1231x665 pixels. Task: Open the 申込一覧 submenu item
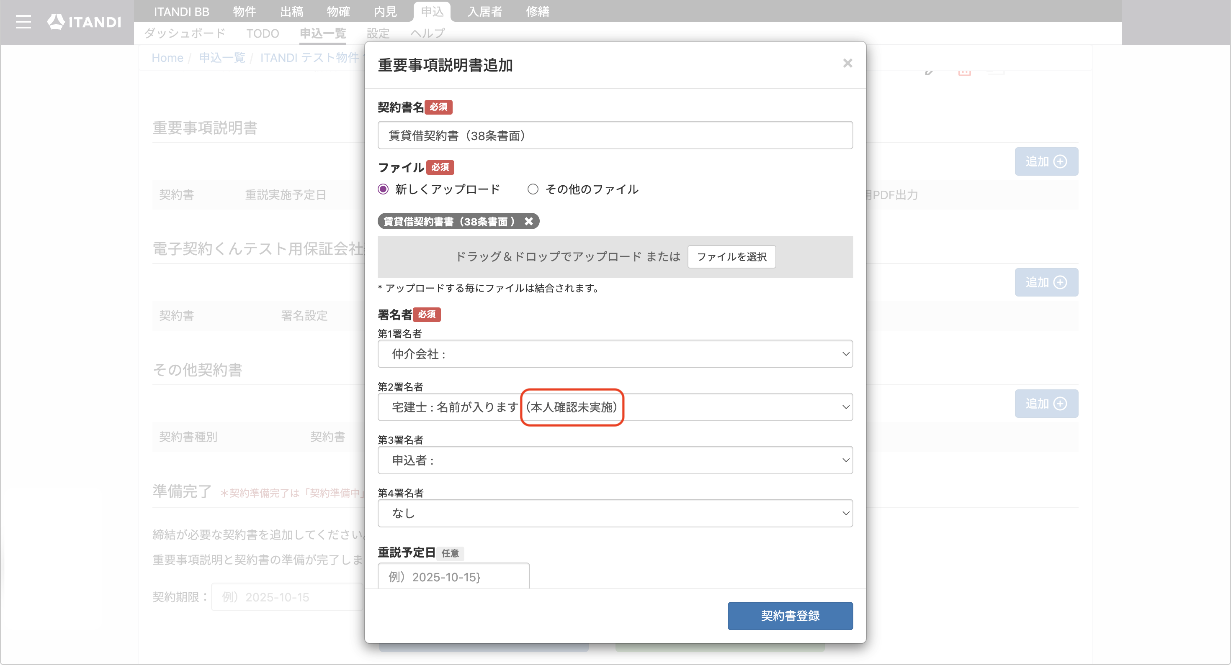(x=322, y=33)
